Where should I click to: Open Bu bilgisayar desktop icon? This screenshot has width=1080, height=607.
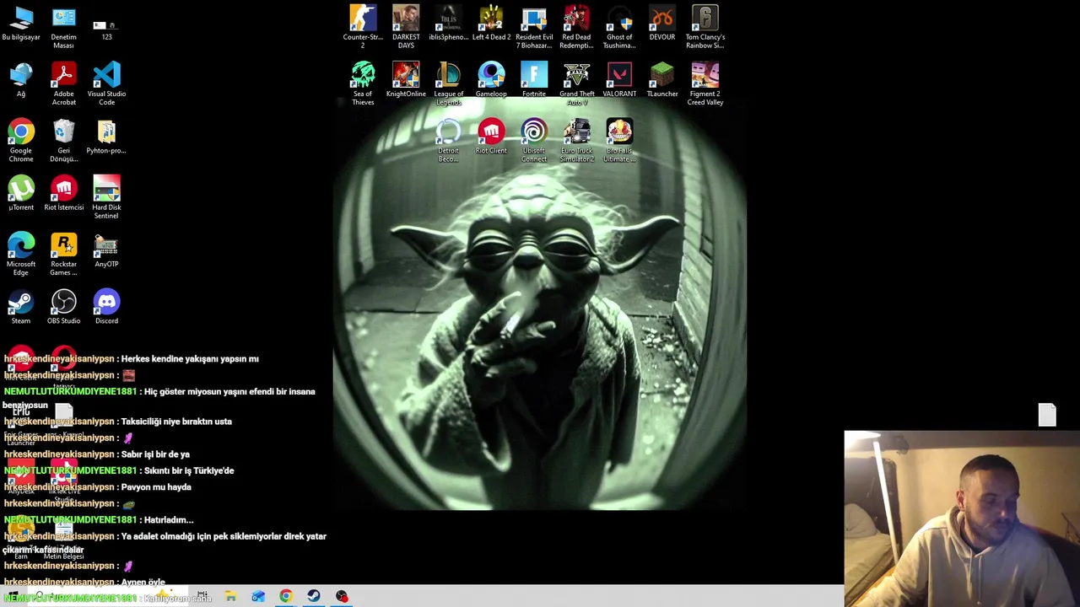point(21,24)
